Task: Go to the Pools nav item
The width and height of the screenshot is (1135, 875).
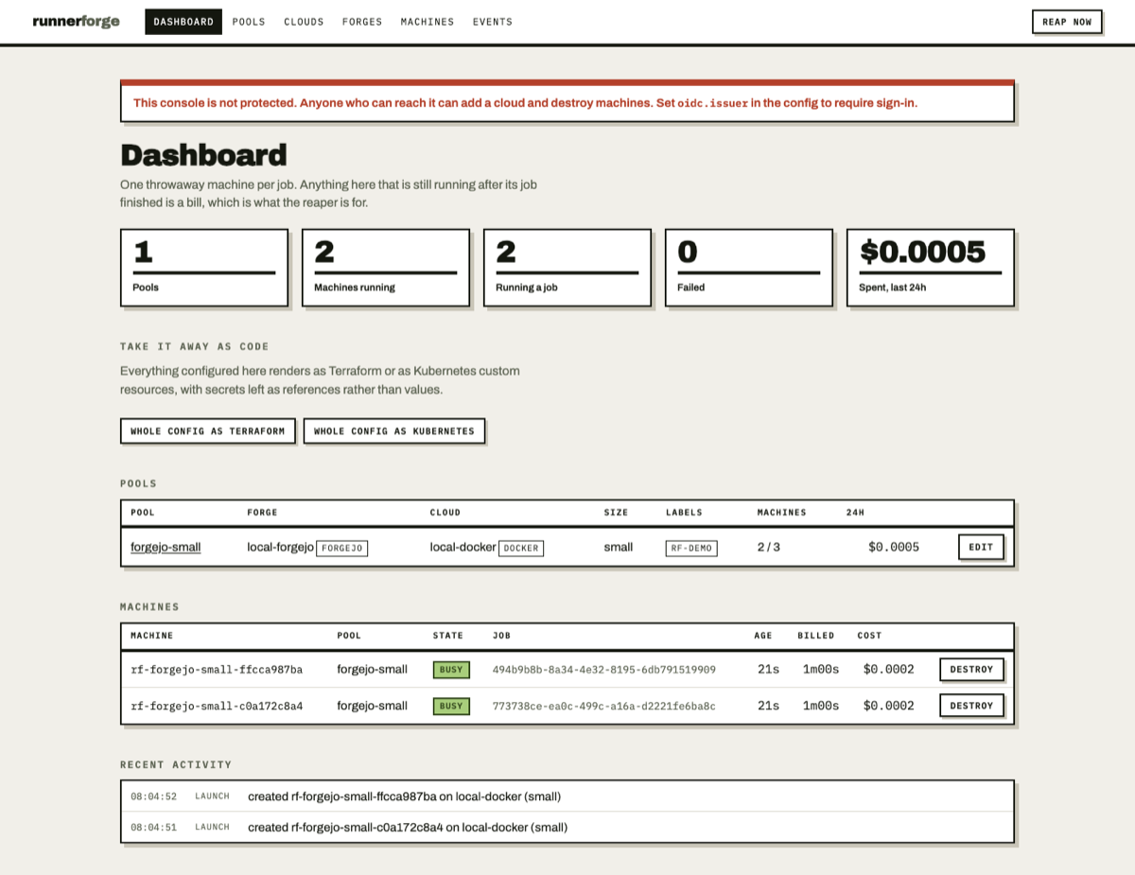Action: (249, 22)
